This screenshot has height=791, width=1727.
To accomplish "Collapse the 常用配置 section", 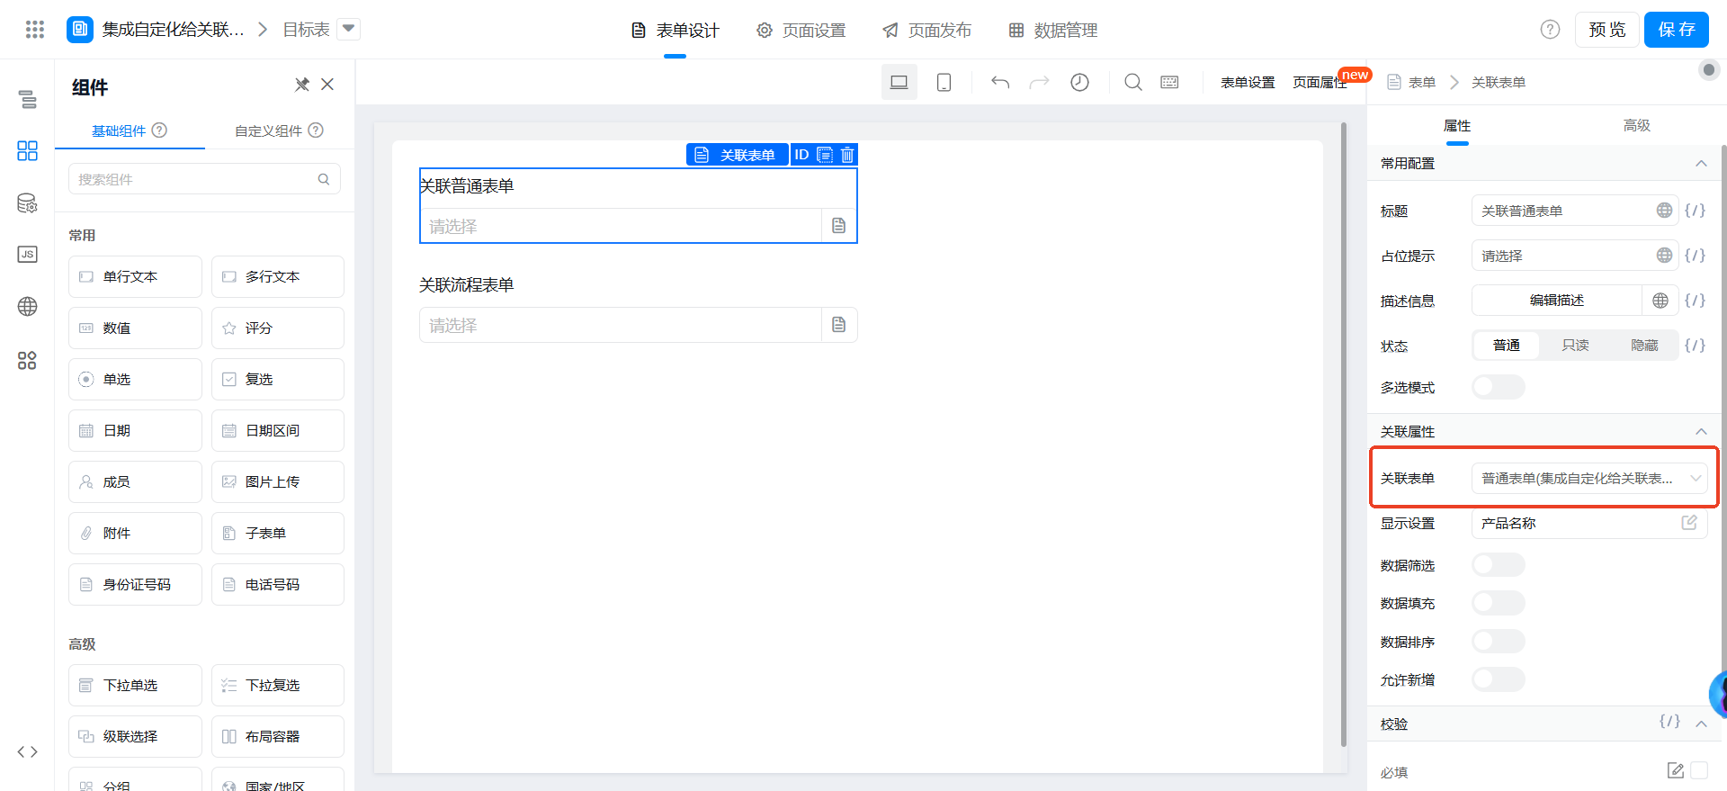I will (x=1701, y=163).
